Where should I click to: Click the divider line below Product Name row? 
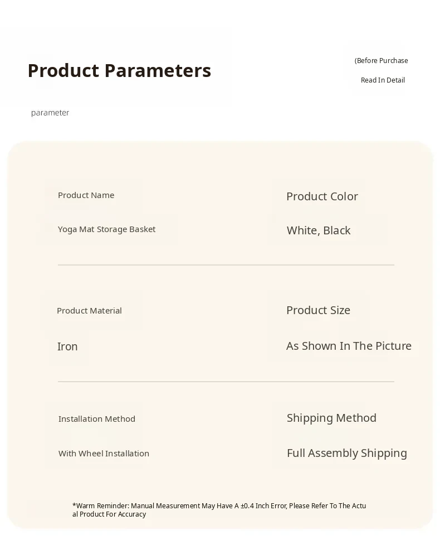[x=226, y=265]
